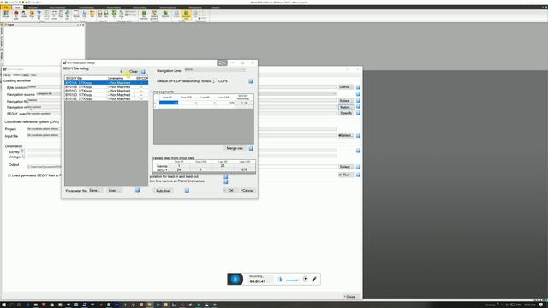Click OK in the Navigation Merge dialog

[x=230, y=191]
